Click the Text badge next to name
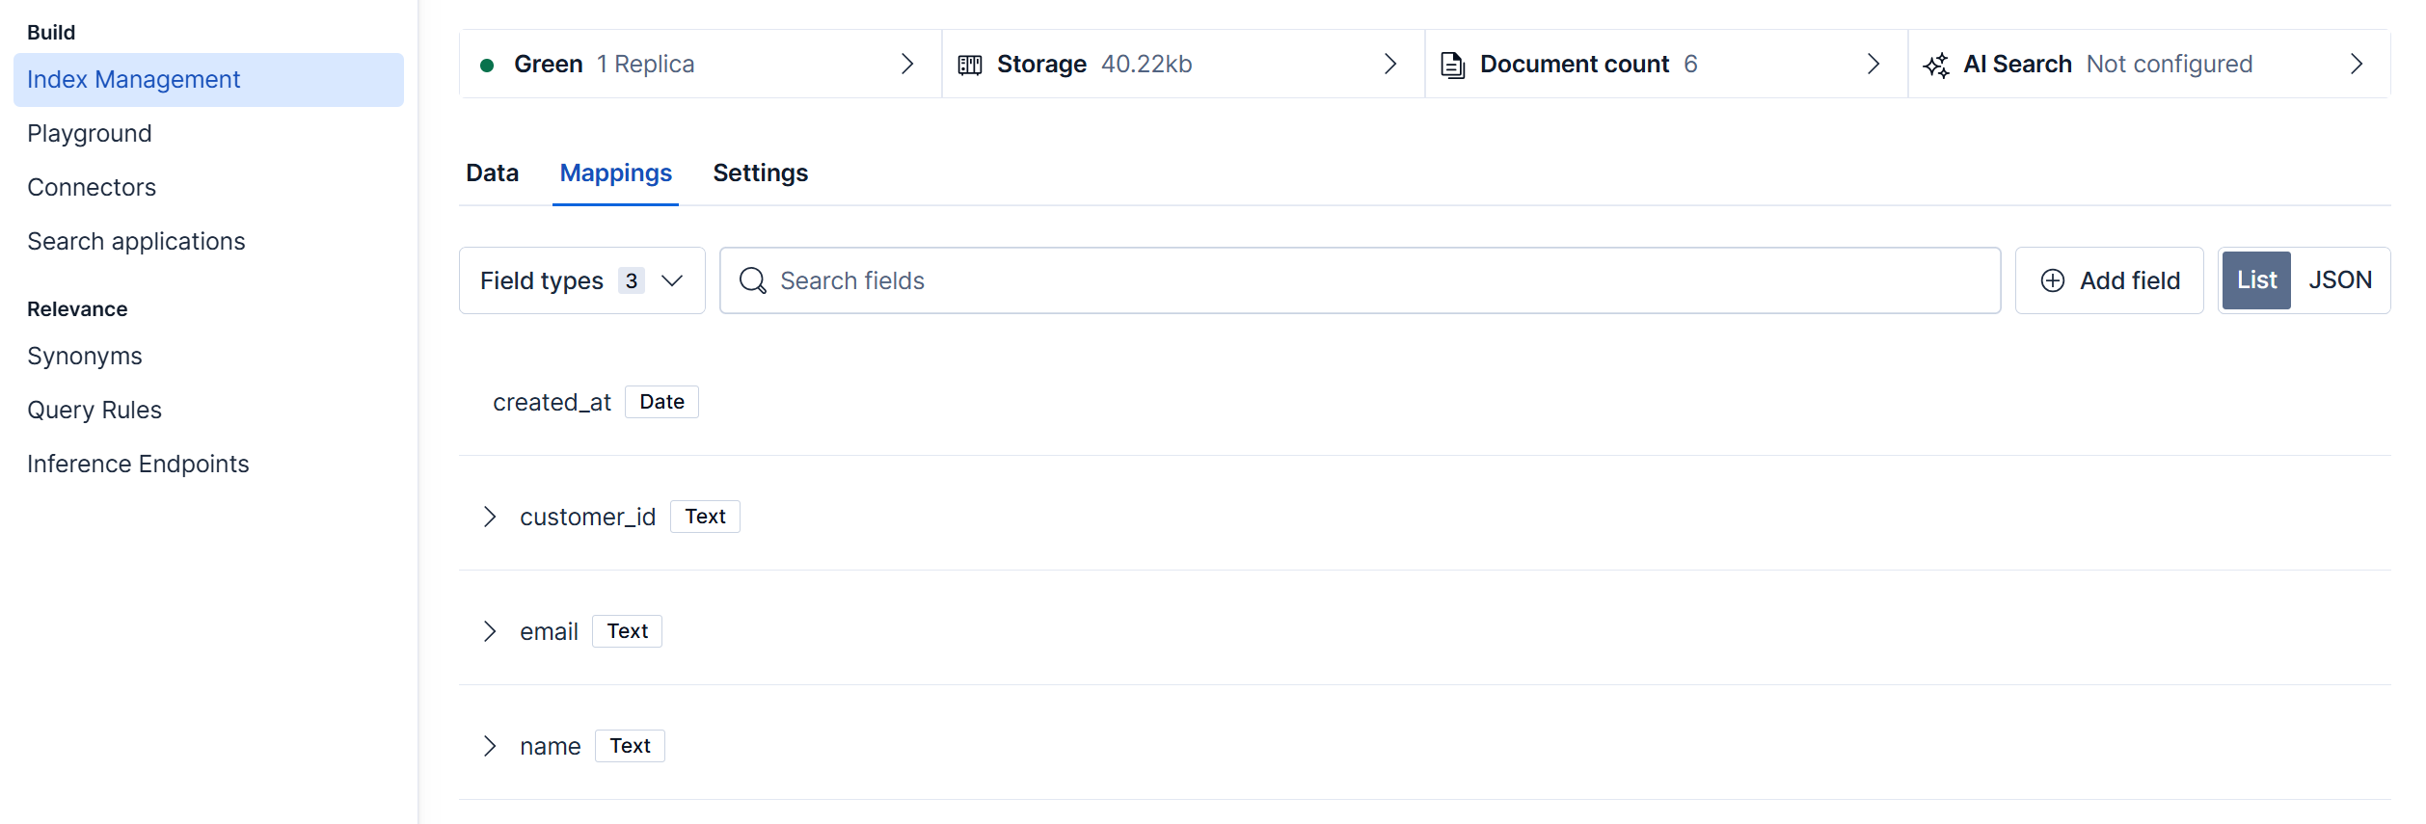 [630, 745]
